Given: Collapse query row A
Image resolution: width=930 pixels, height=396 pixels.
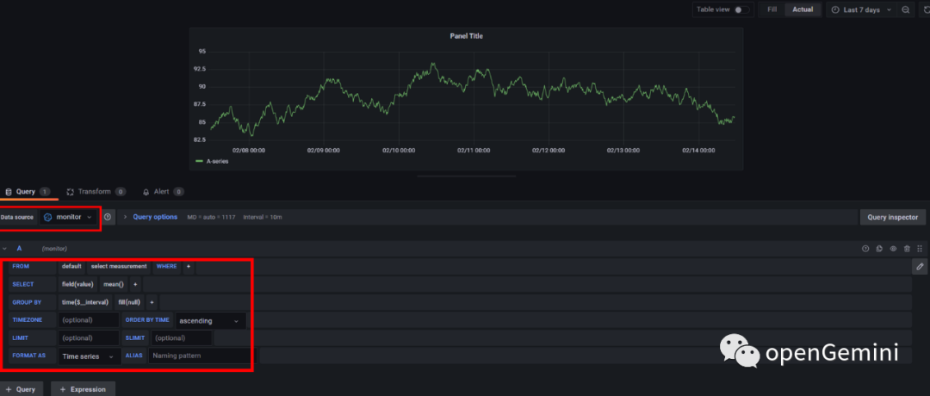Looking at the screenshot, I should pos(5,249).
